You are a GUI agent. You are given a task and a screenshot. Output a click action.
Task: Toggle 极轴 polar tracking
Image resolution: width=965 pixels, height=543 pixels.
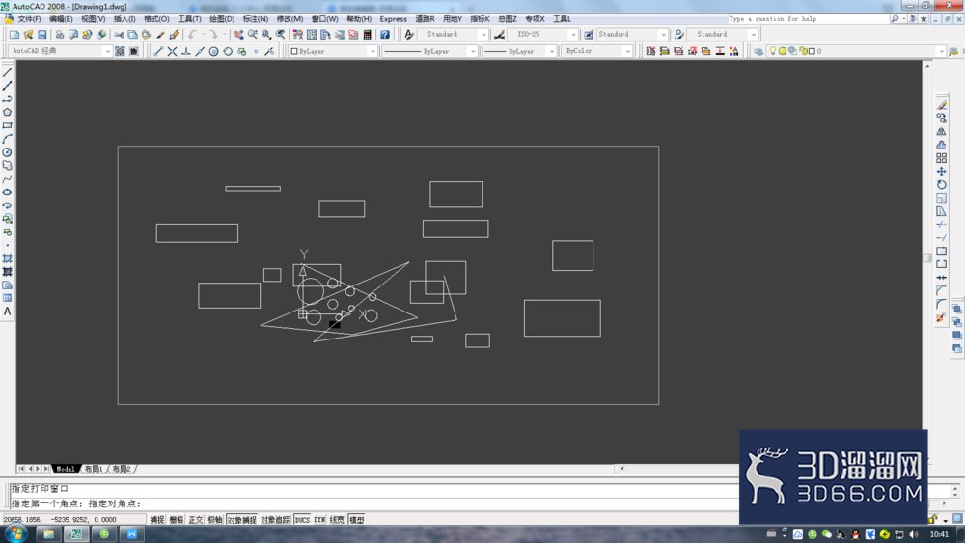[x=215, y=520]
